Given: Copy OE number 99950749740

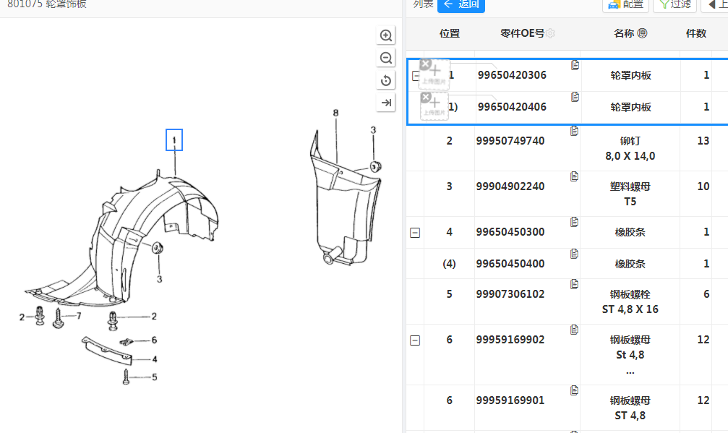Looking at the screenshot, I should 574,131.
